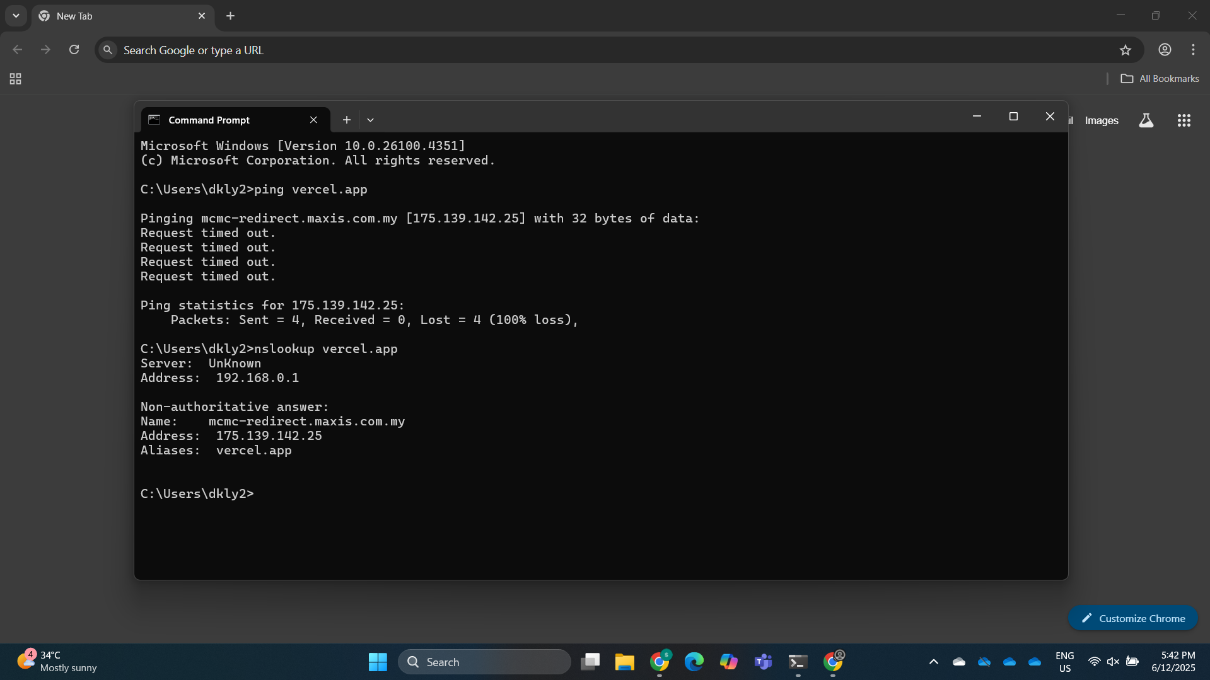Click 'Non-authoritative answer:' line
Image resolution: width=1210 pixels, height=680 pixels.
pos(235,406)
